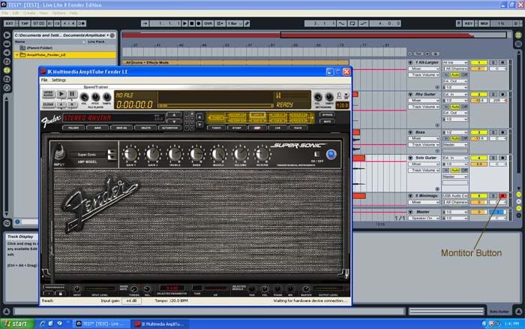Unfold the Master track

point(410,212)
